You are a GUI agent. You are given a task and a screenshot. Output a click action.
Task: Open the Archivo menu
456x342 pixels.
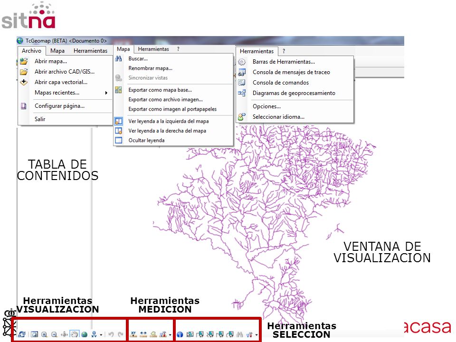(x=31, y=51)
